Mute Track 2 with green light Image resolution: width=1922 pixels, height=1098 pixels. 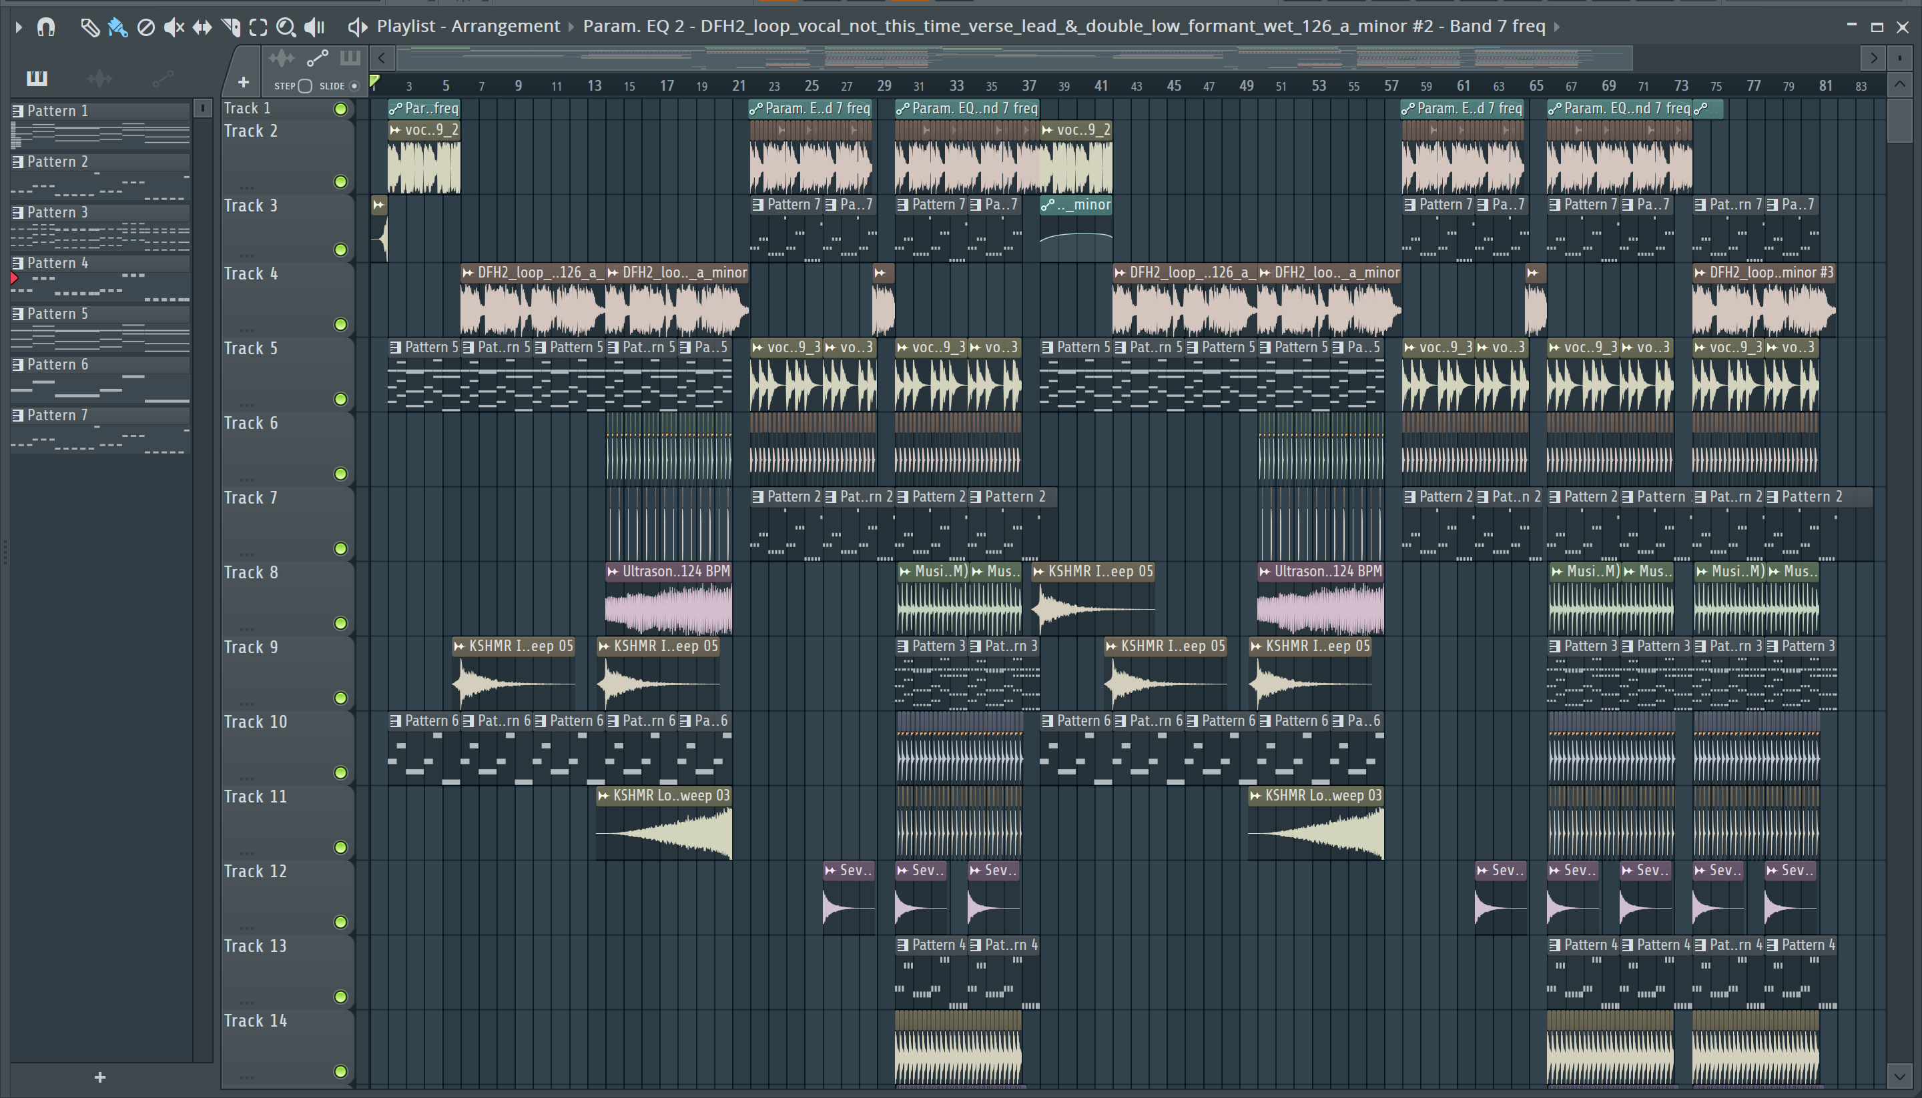[x=341, y=181]
